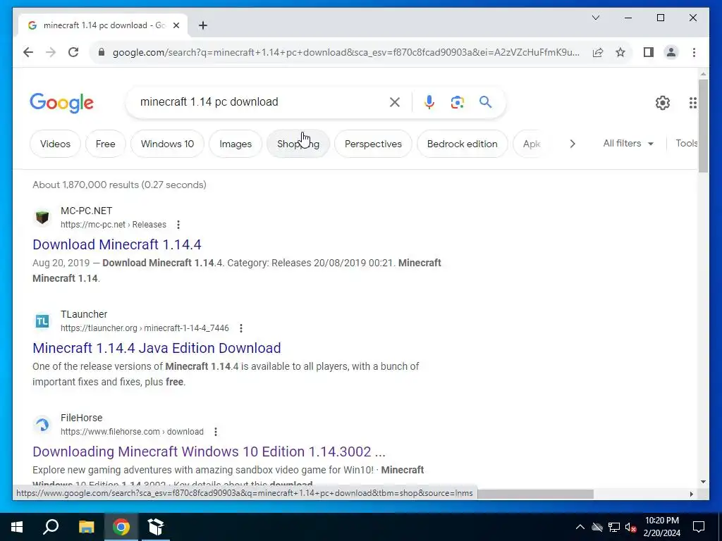Search by image with Google Lens
The image size is (722, 541).
click(x=457, y=102)
